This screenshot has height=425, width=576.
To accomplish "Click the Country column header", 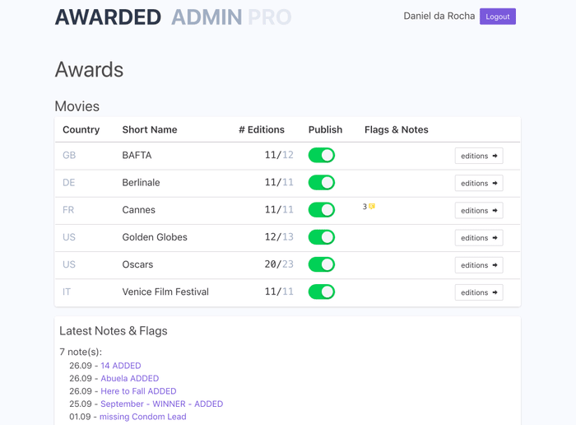I will click(x=81, y=130).
